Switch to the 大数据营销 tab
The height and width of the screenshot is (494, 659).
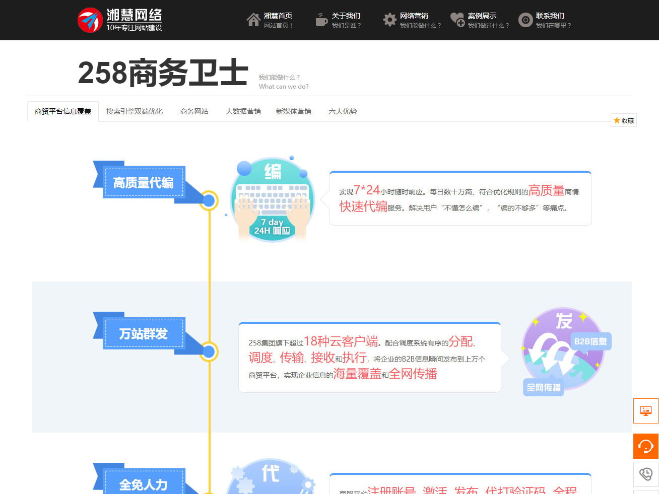243,111
